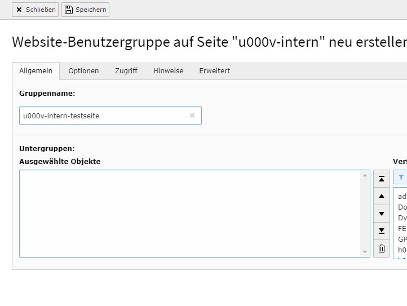The image size is (407, 306).
Task: Click the scroll-up arrow in Ausgewählte Objekte
Action: pos(365,176)
